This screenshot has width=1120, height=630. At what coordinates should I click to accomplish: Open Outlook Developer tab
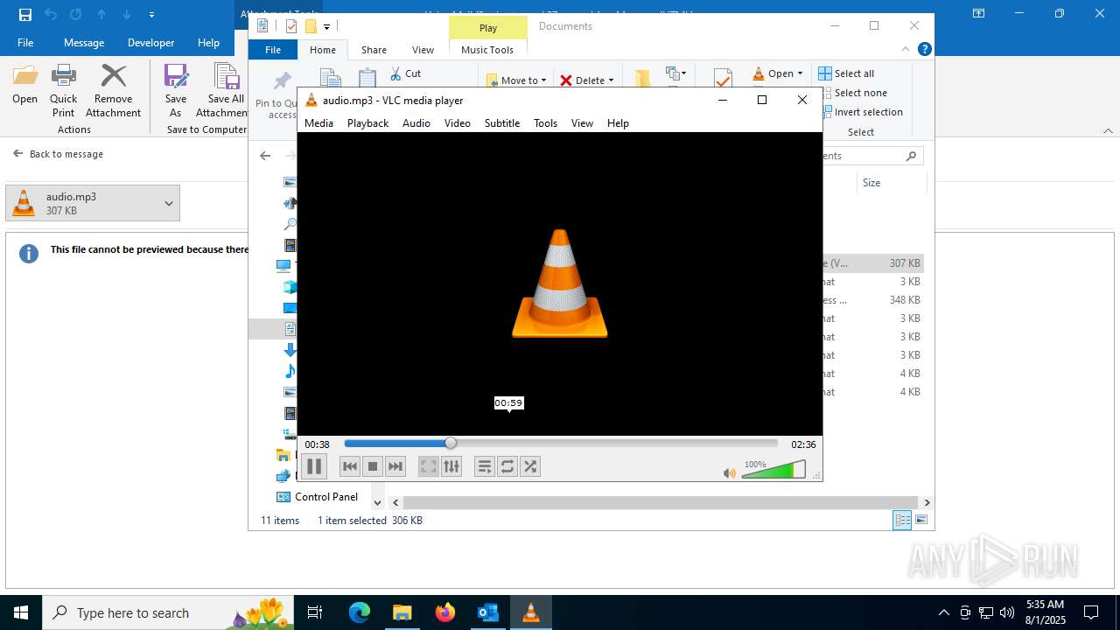click(150, 42)
